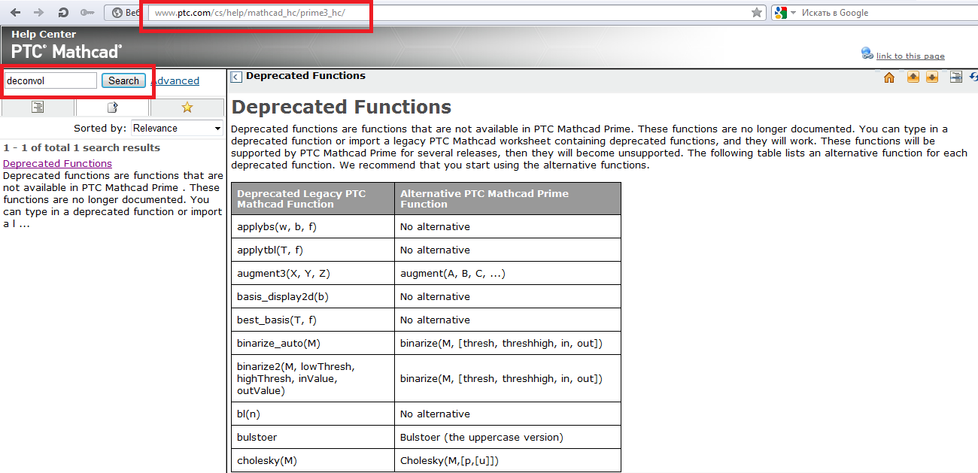
Task: Click the '1 - 1 of total 1 search results' text
Action: coord(82,147)
